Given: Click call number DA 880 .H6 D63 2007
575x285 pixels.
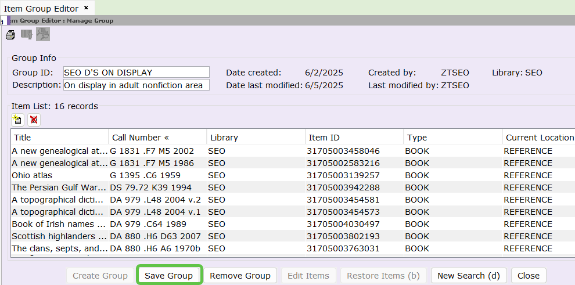Looking at the screenshot, I should click(156, 236).
